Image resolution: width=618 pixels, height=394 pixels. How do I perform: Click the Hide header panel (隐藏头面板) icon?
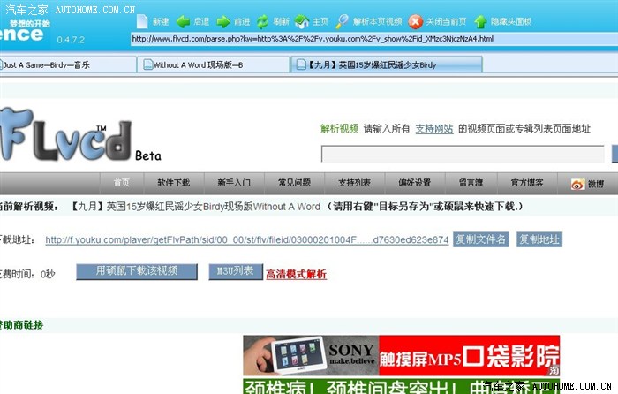[480, 20]
